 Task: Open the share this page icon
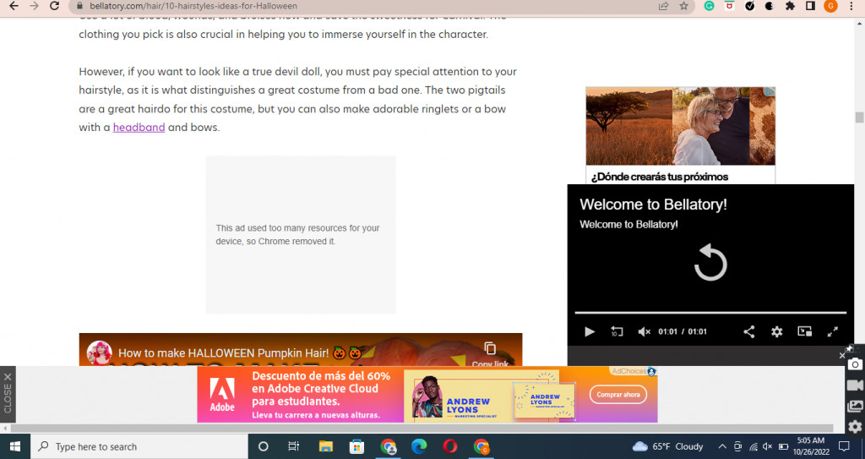664,6
